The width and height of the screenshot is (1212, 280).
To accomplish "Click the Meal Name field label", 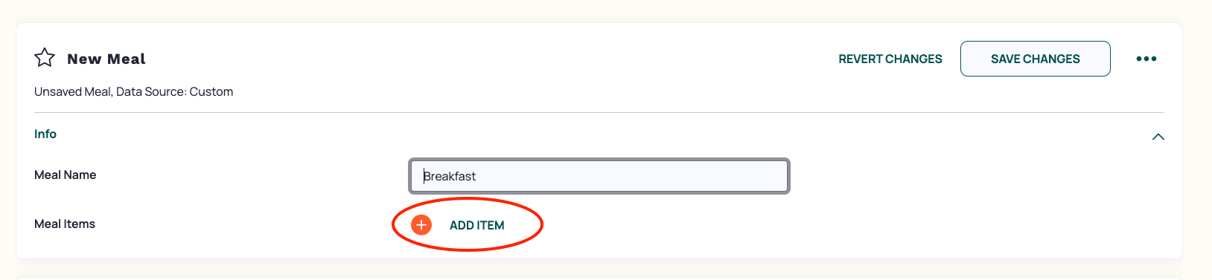I will click(66, 175).
